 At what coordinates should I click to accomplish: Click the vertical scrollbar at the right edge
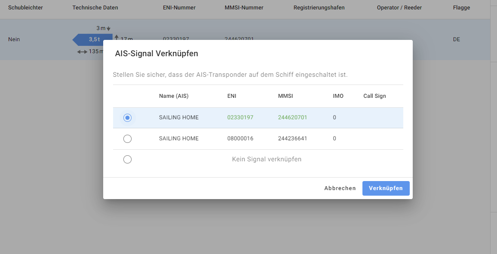[x=494, y=129]
